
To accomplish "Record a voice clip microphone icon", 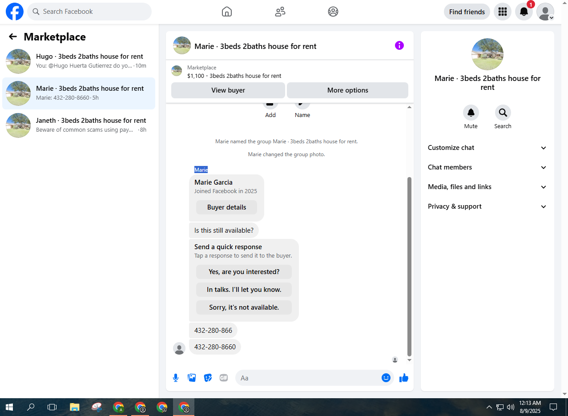I will point(176,378).
